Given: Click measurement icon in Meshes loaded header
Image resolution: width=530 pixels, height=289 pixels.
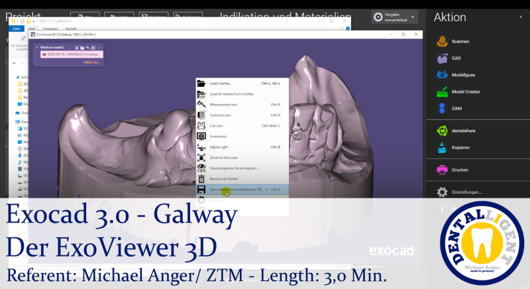Looking at the screenshot, I should click(88, 48).
